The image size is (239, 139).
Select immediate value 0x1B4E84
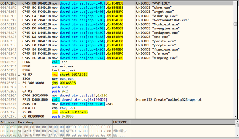(115, 33)
